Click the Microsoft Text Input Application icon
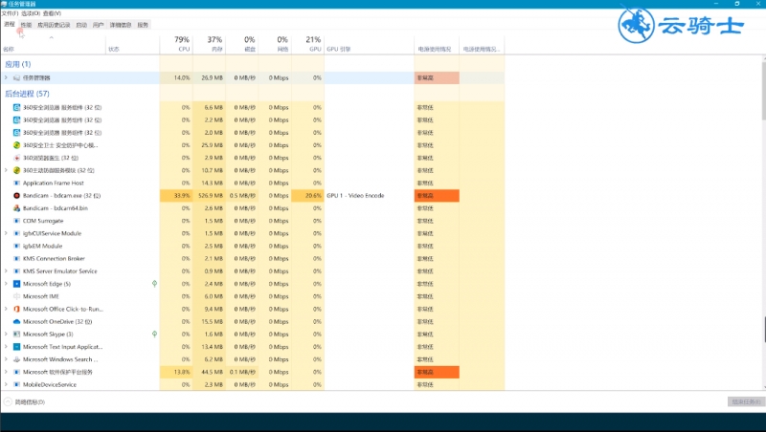The height and width of the screenshot is (432, 766). pos(16,347)
